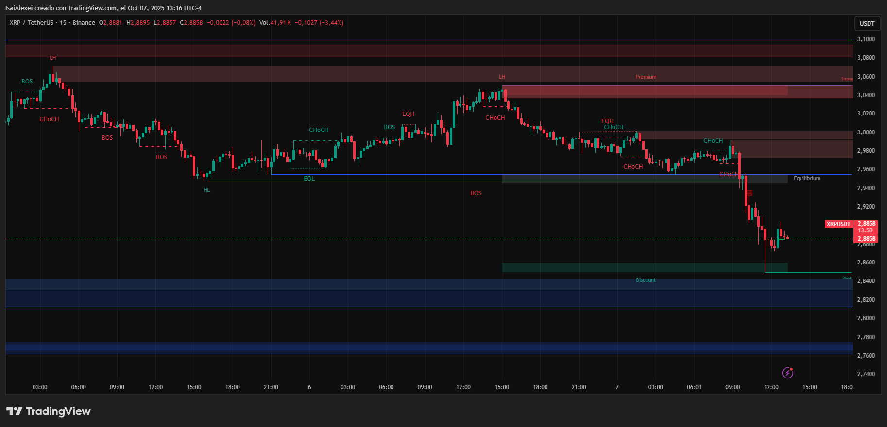Select the Equilibrium zone label
The image size is (887, 427).
coord(807,179)
